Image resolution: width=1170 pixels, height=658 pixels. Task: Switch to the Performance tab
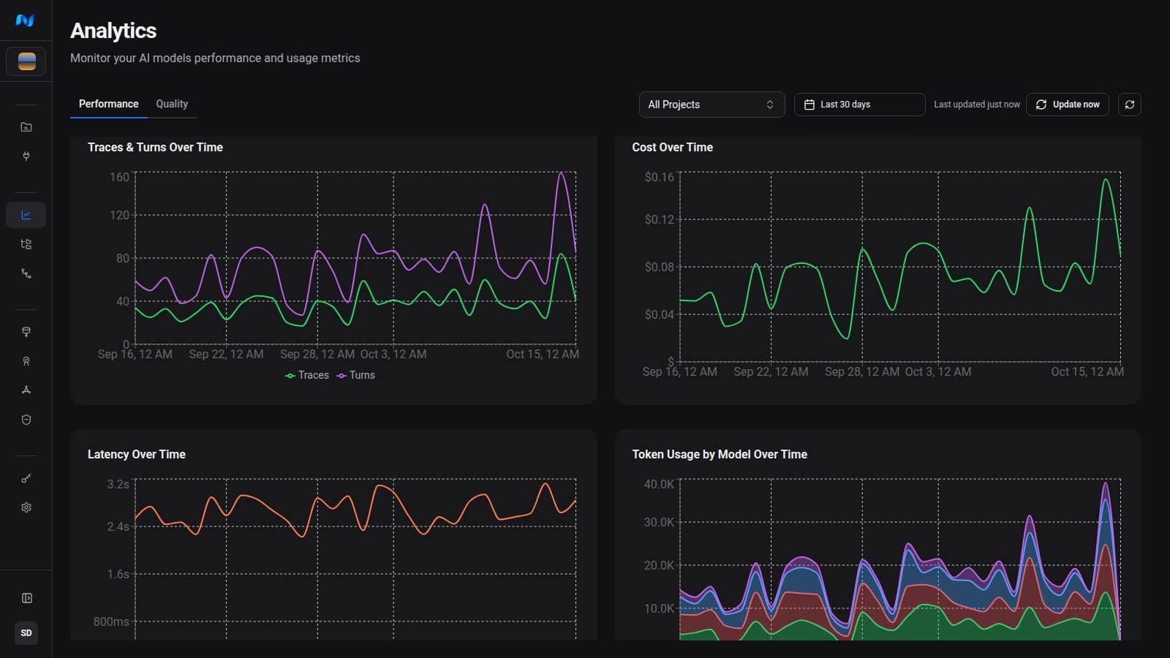[x=108, y=104]
